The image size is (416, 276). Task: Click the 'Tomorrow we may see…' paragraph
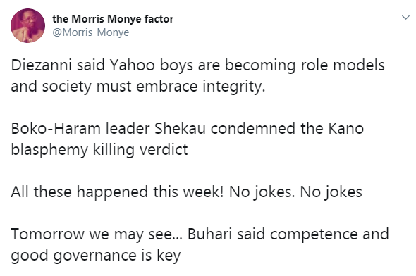tap(200, 245)
